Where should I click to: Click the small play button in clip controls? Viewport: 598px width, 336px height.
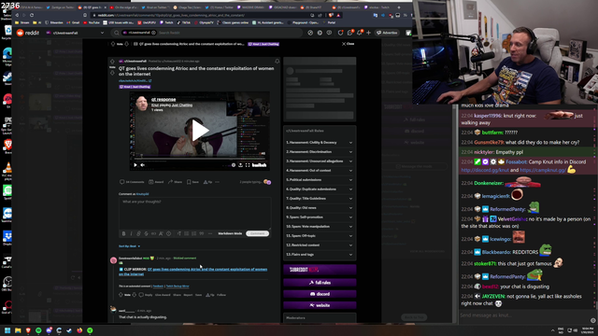(x=135, y=165)
